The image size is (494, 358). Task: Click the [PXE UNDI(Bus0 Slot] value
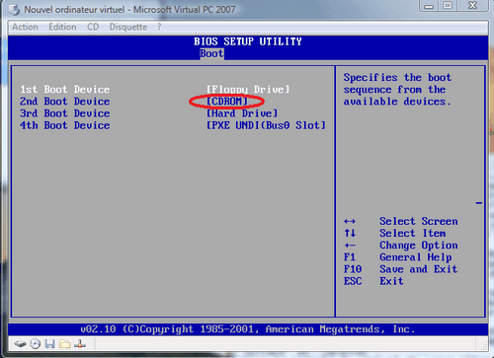[x=266, y=125]
